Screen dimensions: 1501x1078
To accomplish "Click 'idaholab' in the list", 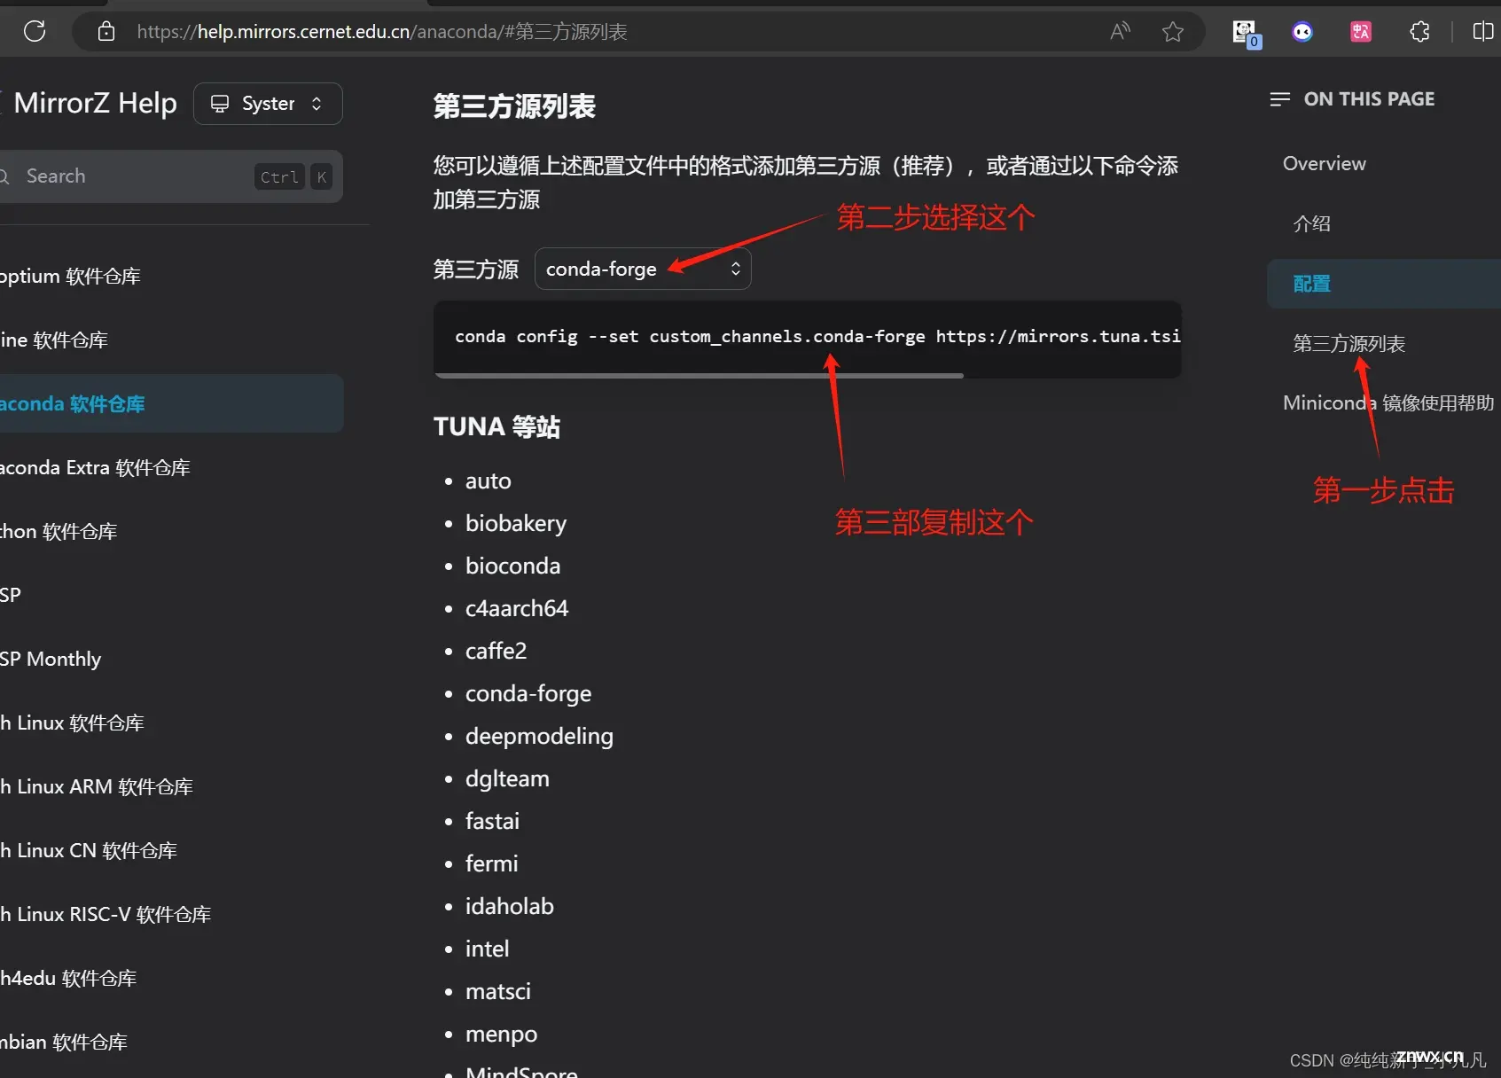I will pyautogui.click(x=509, y=907).
